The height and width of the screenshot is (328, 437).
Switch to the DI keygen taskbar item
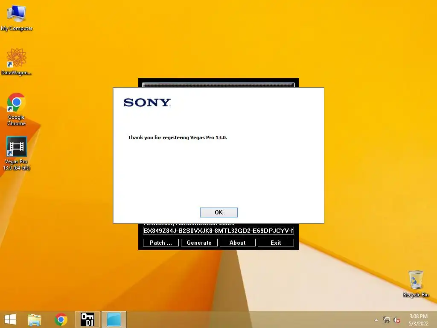tap(87, 319)
